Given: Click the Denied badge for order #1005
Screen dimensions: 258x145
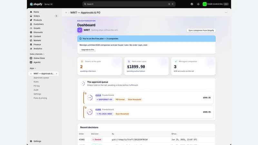Looking at the screenshot, I should pyautogui.click(x=97, y=140).
